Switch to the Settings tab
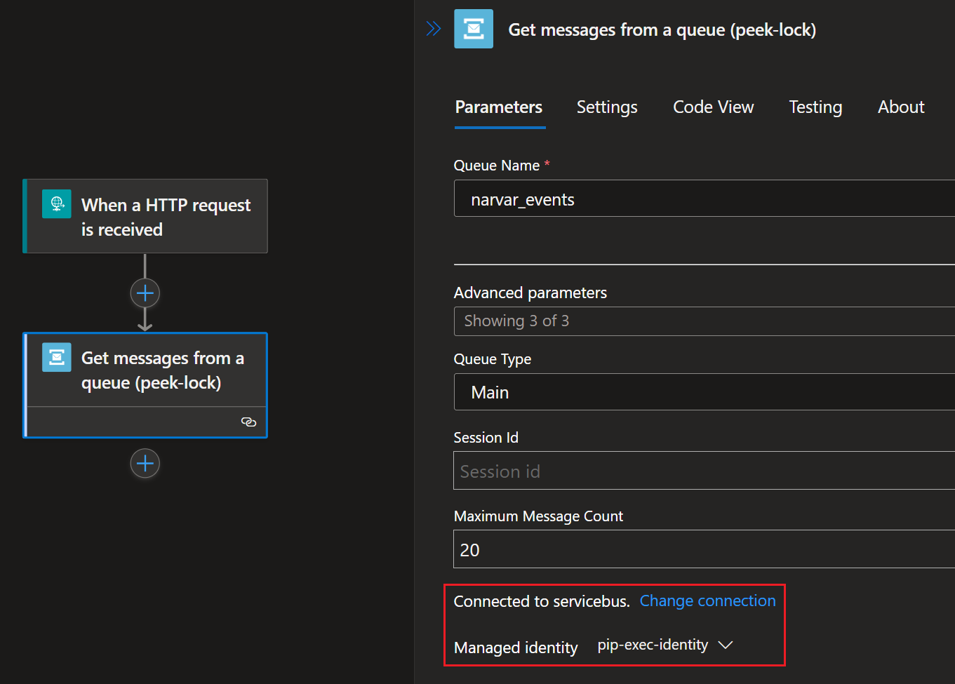Image resolution: width=955 pixels, height=684 pixels. (x=606, y=107)
